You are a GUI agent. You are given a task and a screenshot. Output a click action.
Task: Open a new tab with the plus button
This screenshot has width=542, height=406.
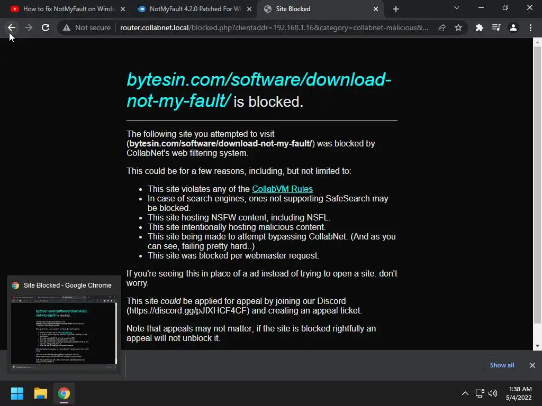[396, 9]
